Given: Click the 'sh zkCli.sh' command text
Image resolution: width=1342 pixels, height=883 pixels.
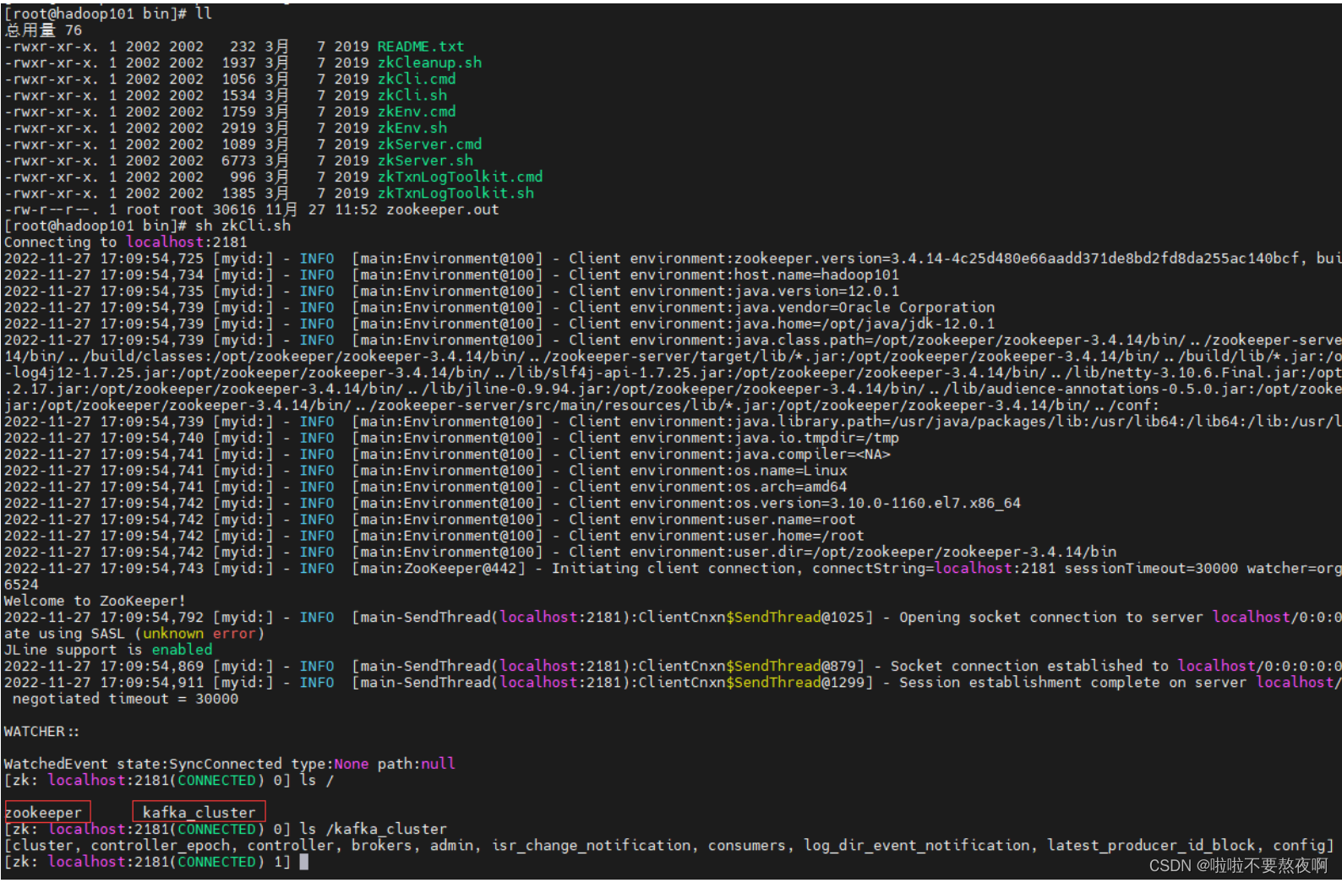Looking at the screenshot, I should click(243, 226).
